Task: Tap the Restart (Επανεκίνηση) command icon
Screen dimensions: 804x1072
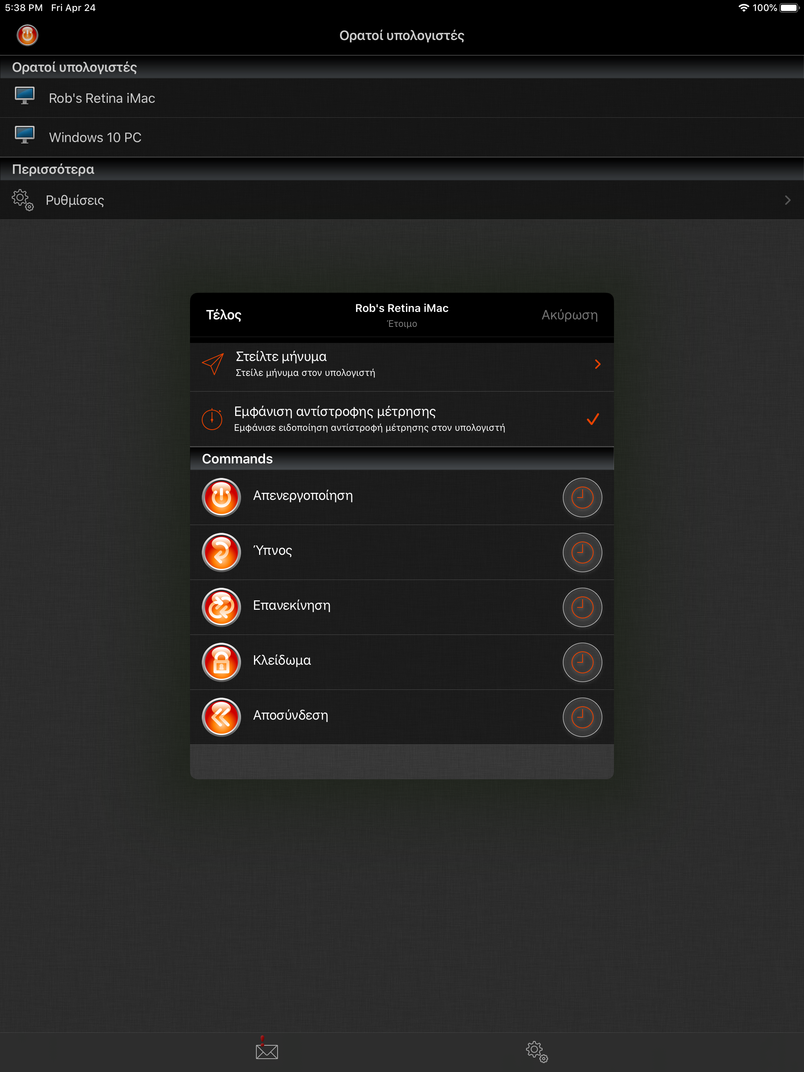Action: coord(221,607)
